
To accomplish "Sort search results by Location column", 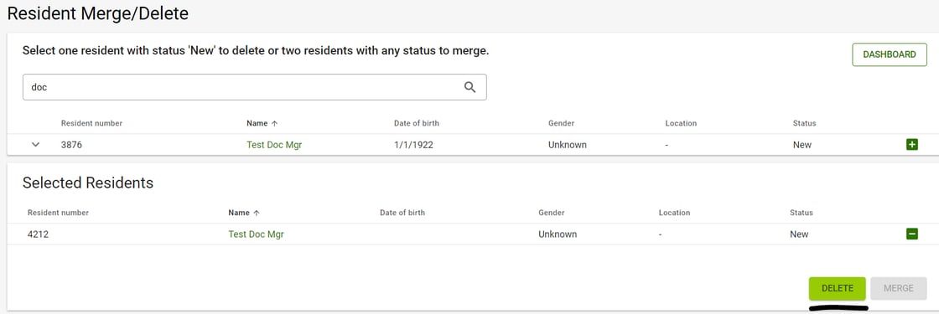I will (681, 123).
